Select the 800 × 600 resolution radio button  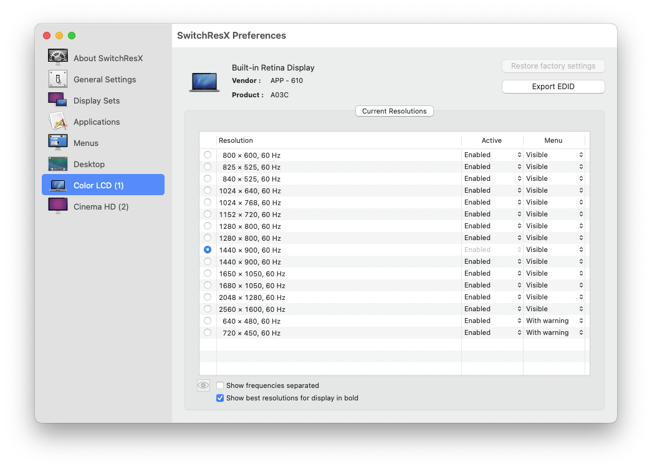[208, 155]
